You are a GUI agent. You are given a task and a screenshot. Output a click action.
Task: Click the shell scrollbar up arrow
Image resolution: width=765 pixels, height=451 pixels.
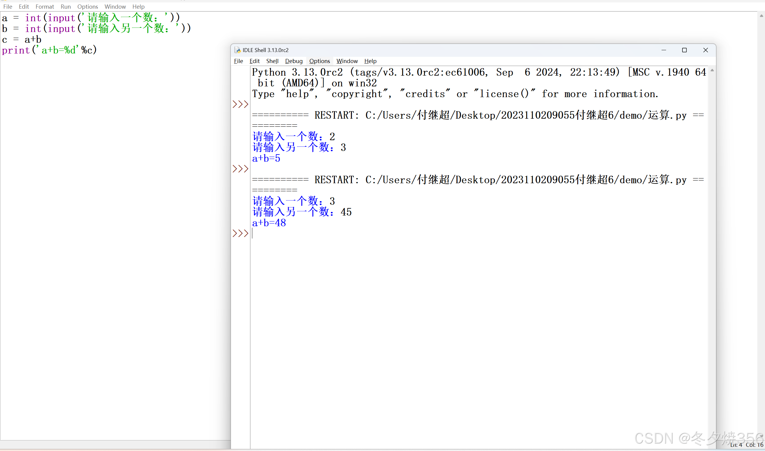712,70
